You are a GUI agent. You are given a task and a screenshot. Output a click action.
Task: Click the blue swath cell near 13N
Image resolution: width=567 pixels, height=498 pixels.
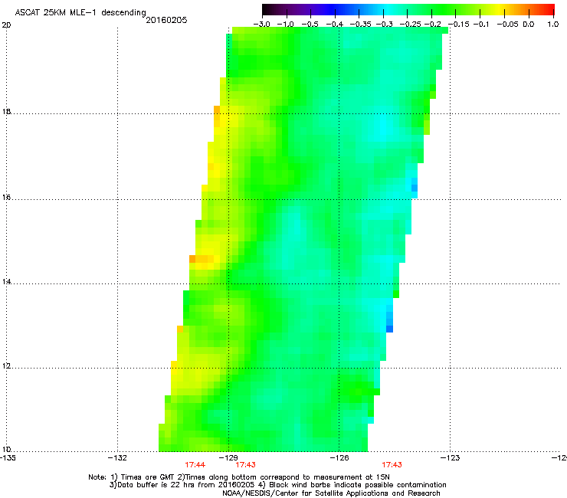tap(389, 329)
